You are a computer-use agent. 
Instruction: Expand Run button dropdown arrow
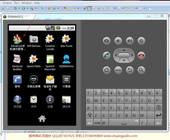[28, 8]
